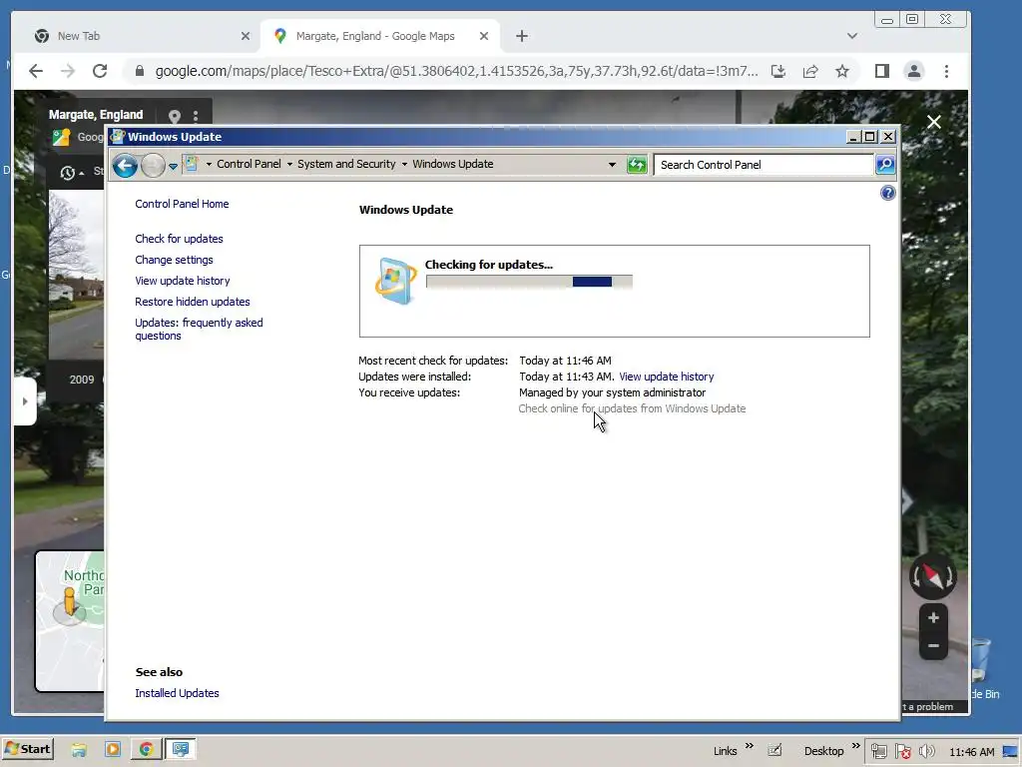Click the Breadcrumb item System and Security
Image resolution: width=1022 pixels, height=767 pixels.
[x=346, y=164]
